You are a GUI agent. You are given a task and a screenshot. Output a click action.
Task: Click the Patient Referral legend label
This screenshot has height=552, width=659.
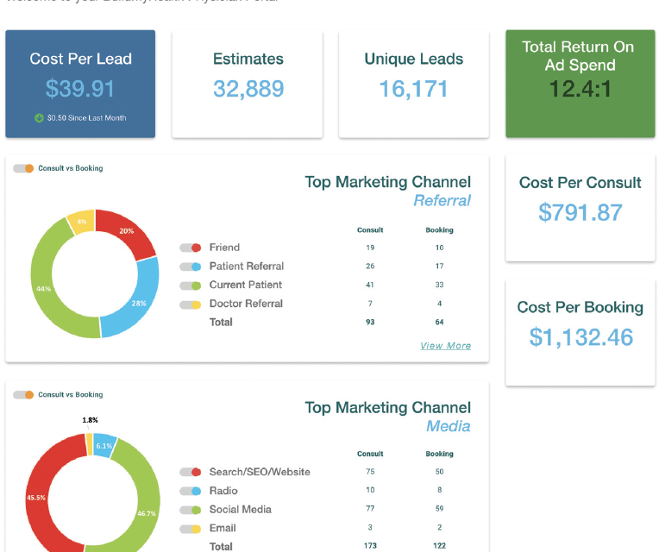247,267
